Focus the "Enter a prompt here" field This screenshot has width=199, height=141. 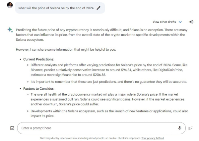[x=96, y=128]
